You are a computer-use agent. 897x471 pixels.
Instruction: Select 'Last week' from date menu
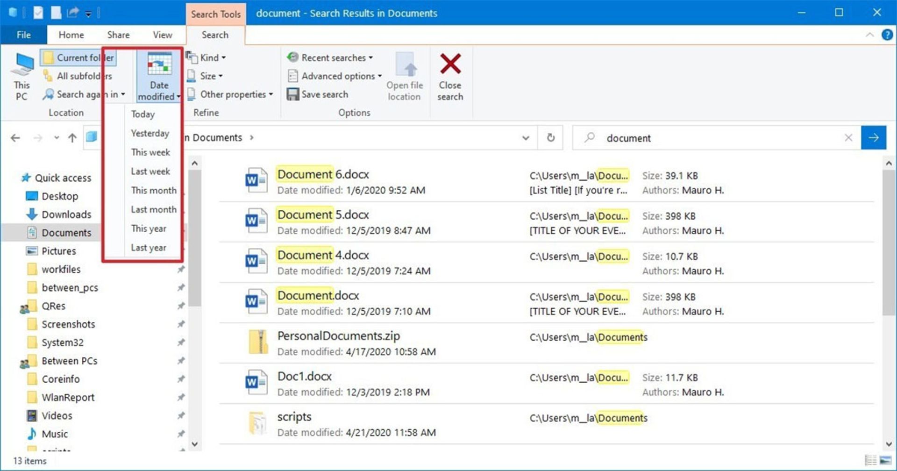(150, 171)
